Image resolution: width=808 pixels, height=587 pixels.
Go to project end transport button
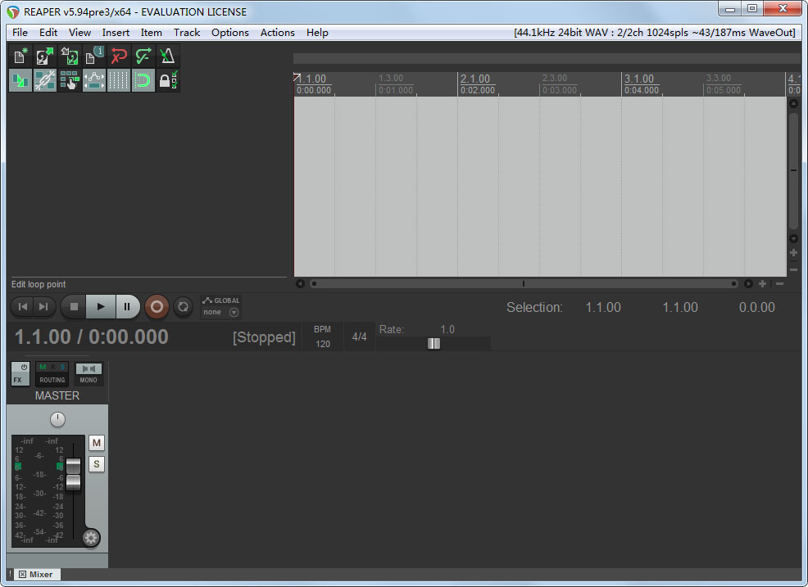click(43, 307)
